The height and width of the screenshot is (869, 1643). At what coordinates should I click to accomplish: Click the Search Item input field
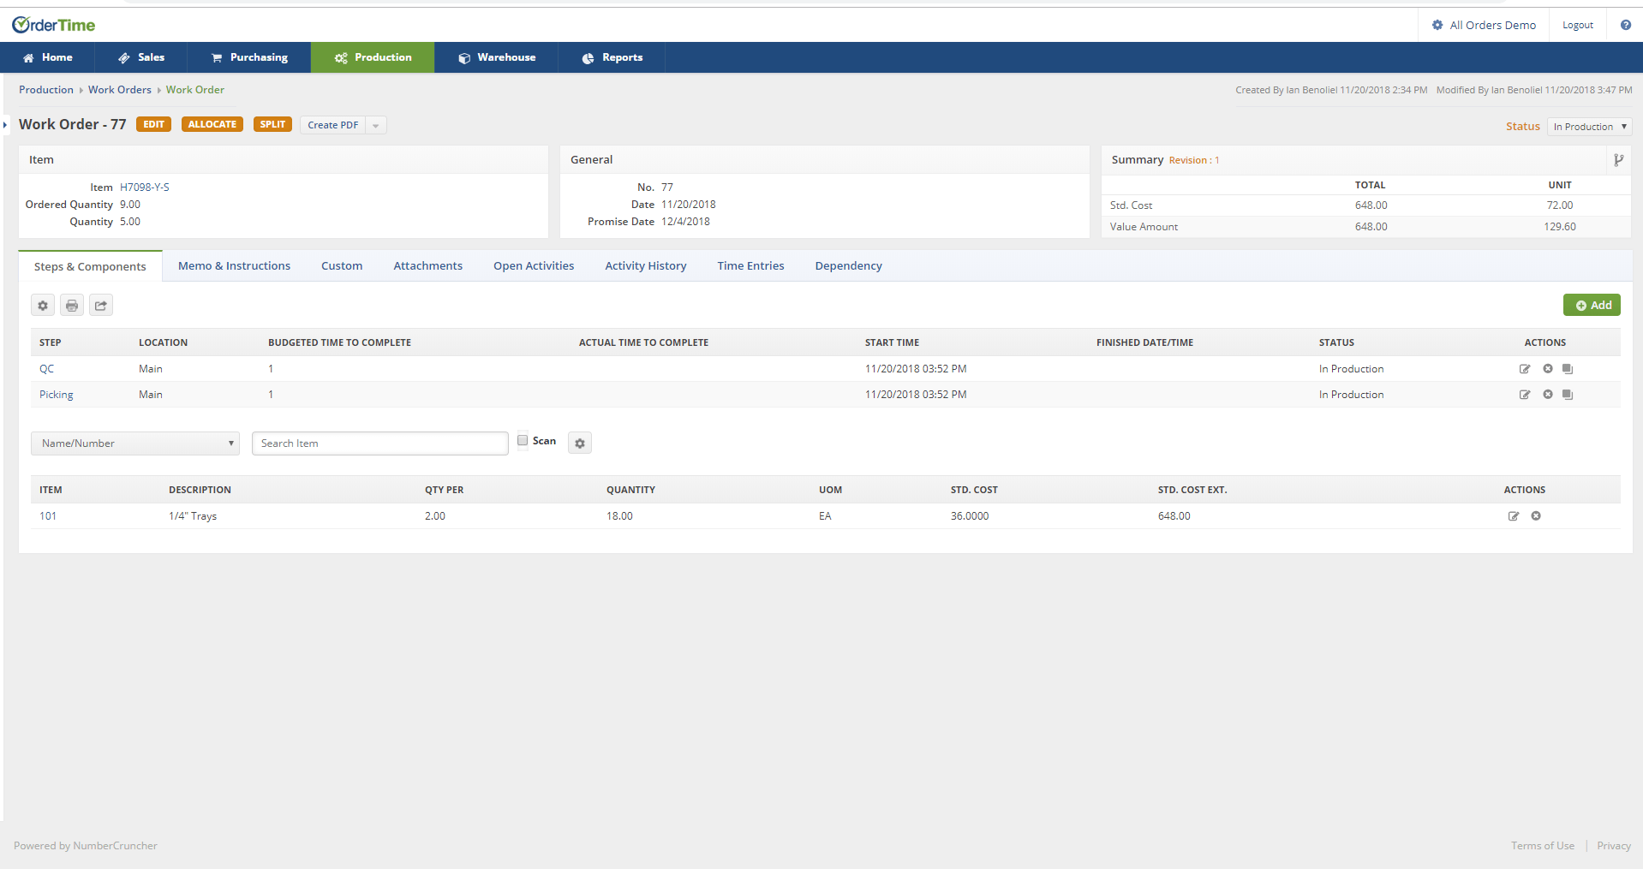point(379,443)
